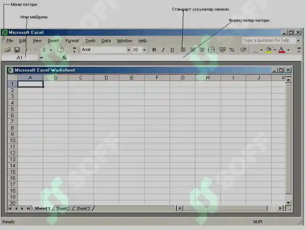Toggle Italic formatting
306x230 pixels.
[x=163, y=50]
